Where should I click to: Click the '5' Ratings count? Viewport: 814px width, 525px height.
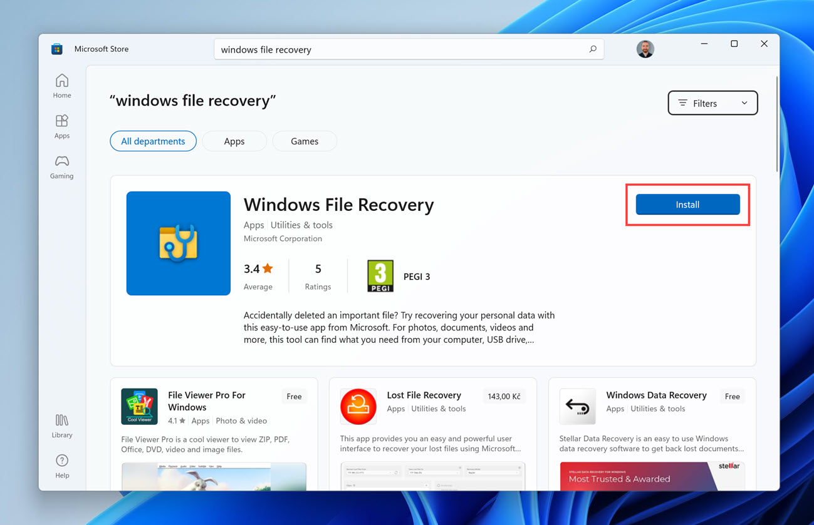click(318, 269)
